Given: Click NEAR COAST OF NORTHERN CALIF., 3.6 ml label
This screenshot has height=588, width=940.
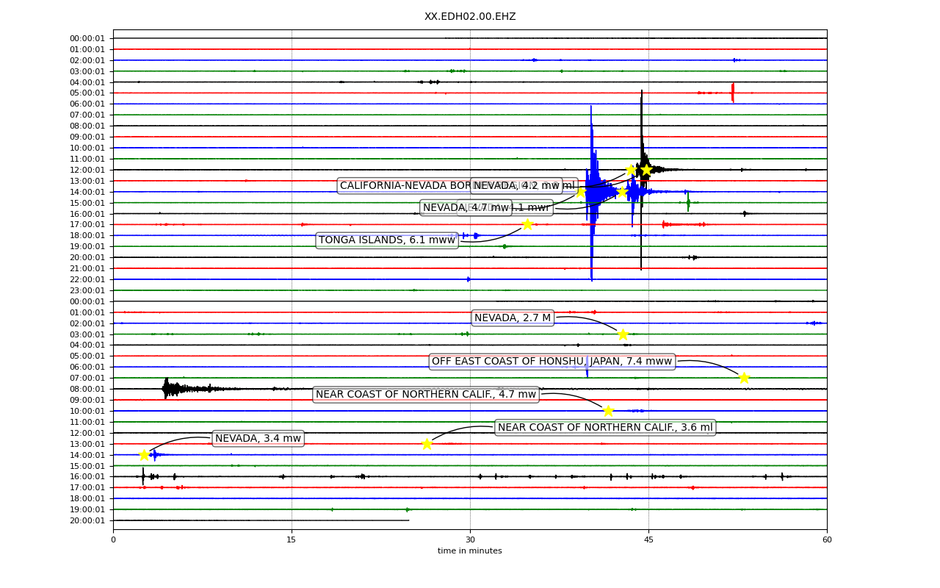Looking at the screenshot, I should (x=605, y=428).
